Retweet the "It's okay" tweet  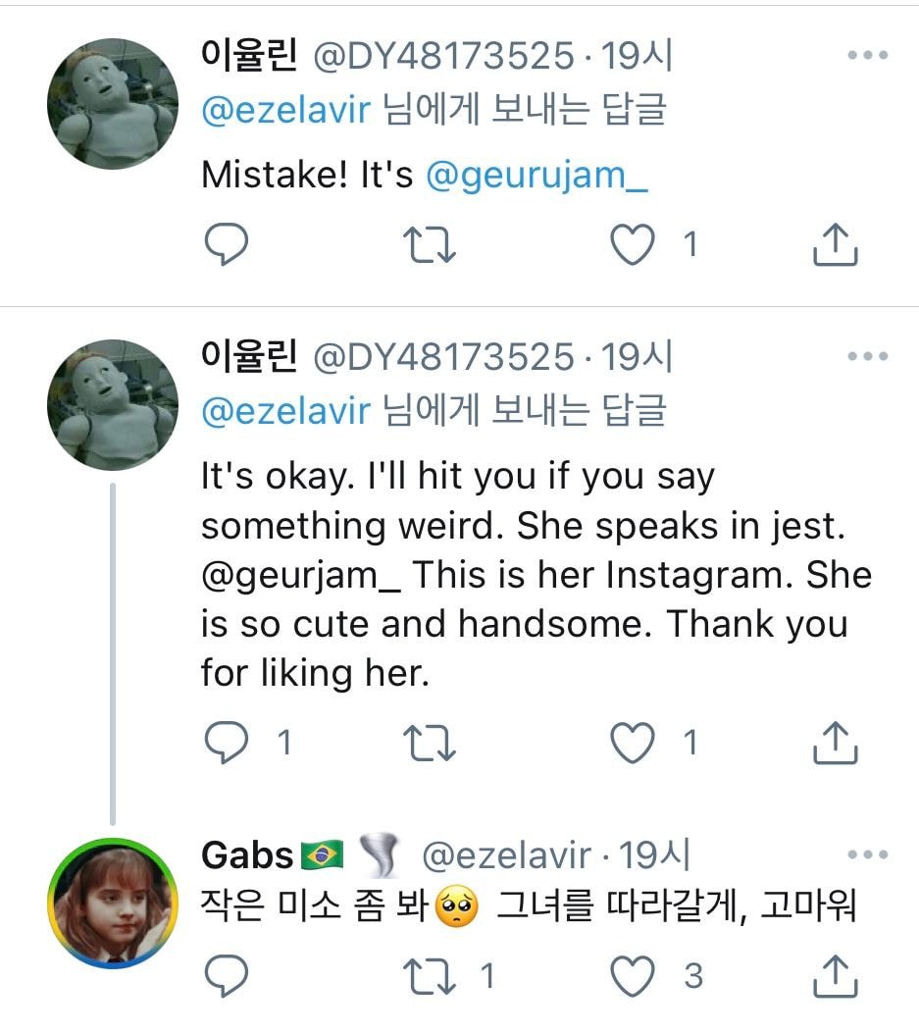tap(433, 744)
